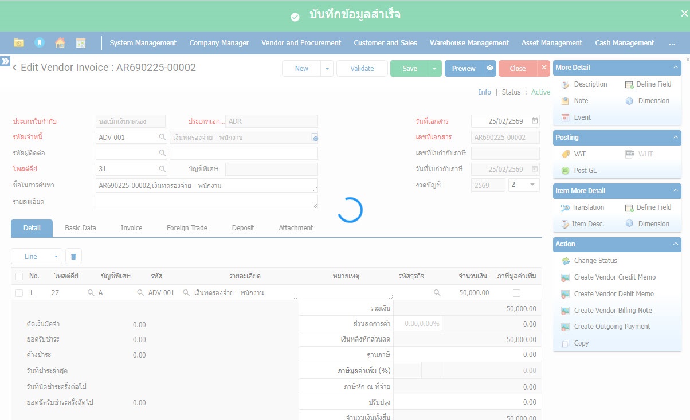Image resolution: width=690 pixels, height=420 pixels.
Task: Click the Validate button
Action: point(362,69)
